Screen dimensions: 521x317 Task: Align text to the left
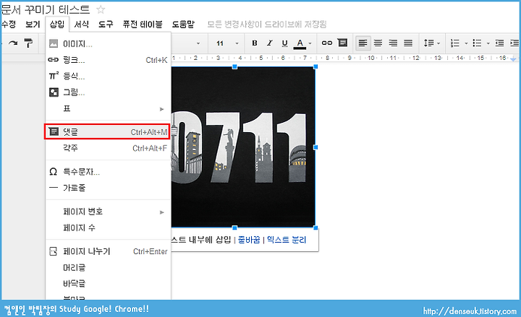pyautogui.click(x=363, y=43)
